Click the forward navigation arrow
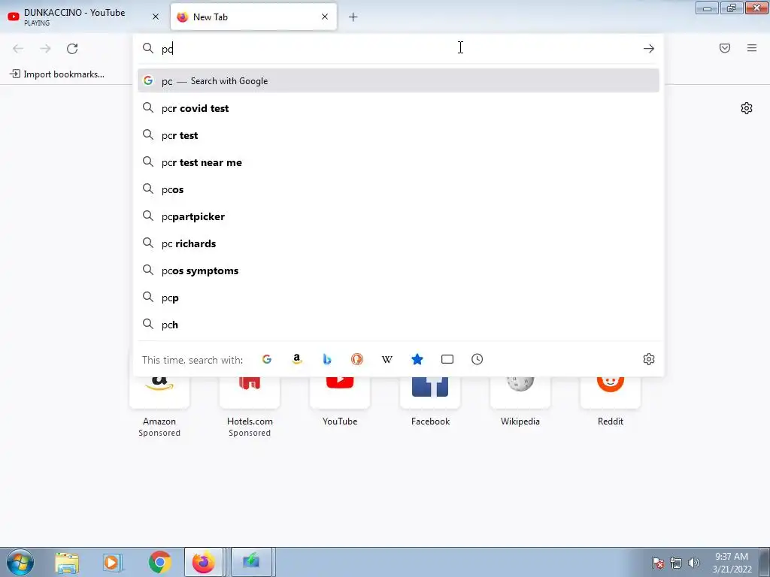This screenshot has height=577, width=770. click(45, 49)
